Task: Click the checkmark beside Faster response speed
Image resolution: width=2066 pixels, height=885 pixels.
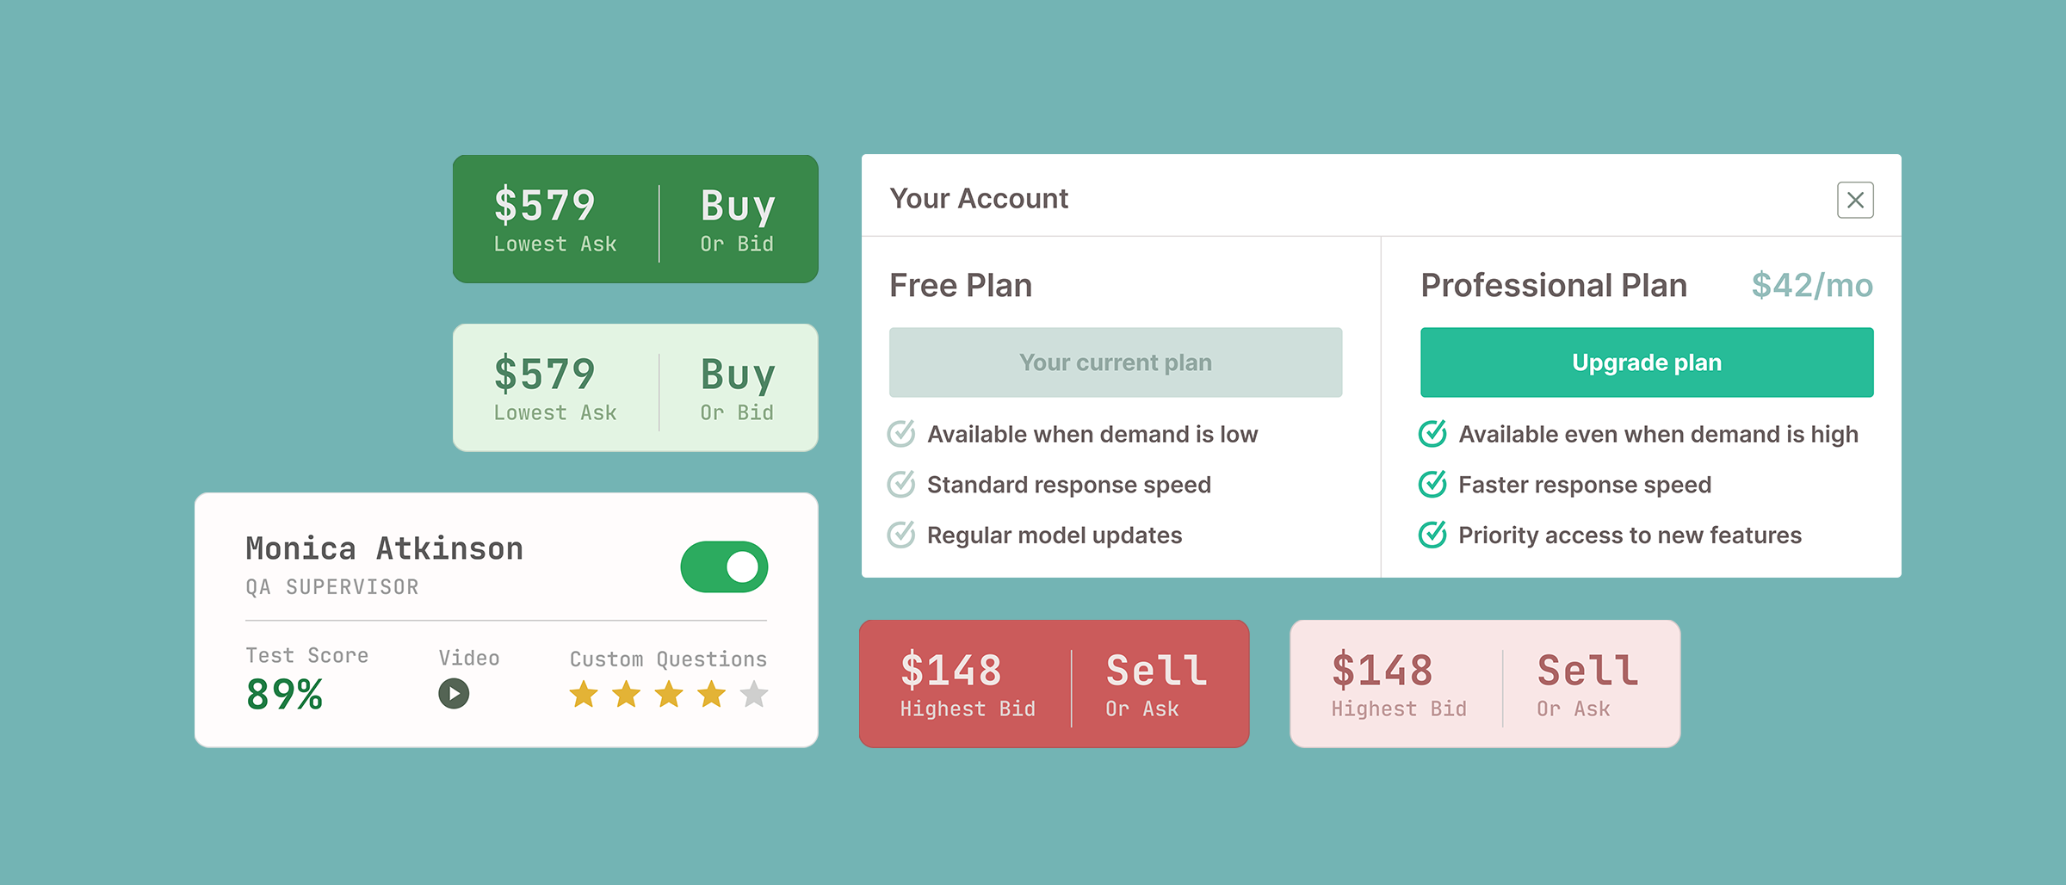Action: pyautogui.click(x=1432, y=484)
